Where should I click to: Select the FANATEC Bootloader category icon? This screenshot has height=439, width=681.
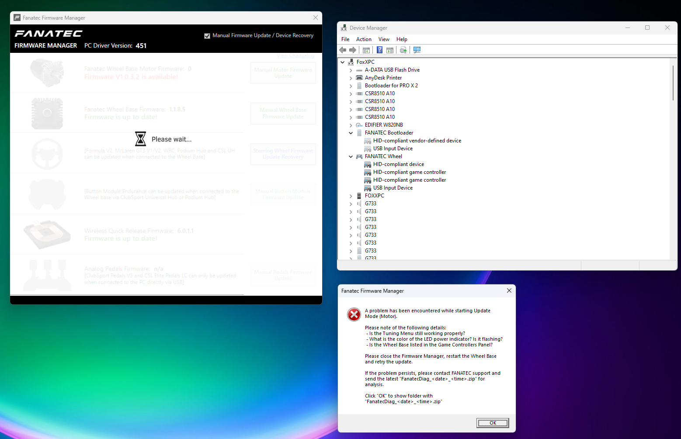coord(359,133)
